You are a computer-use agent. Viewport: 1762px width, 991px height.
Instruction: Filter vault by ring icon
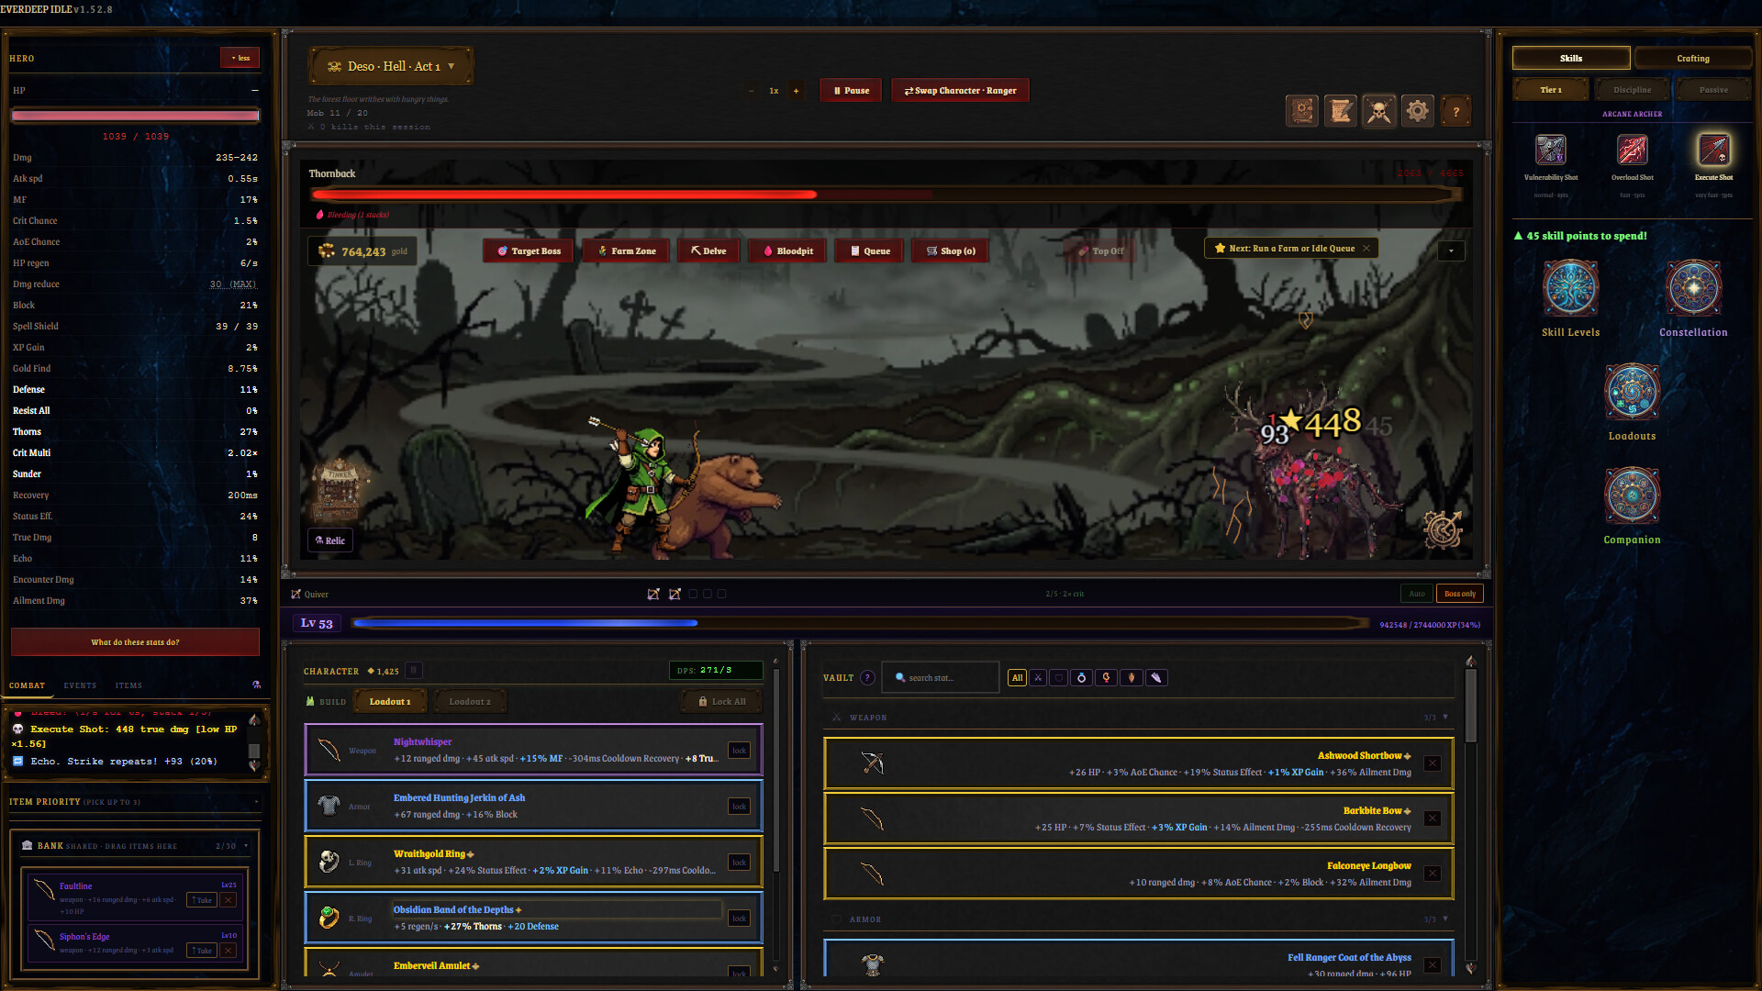coord(1081,678)
